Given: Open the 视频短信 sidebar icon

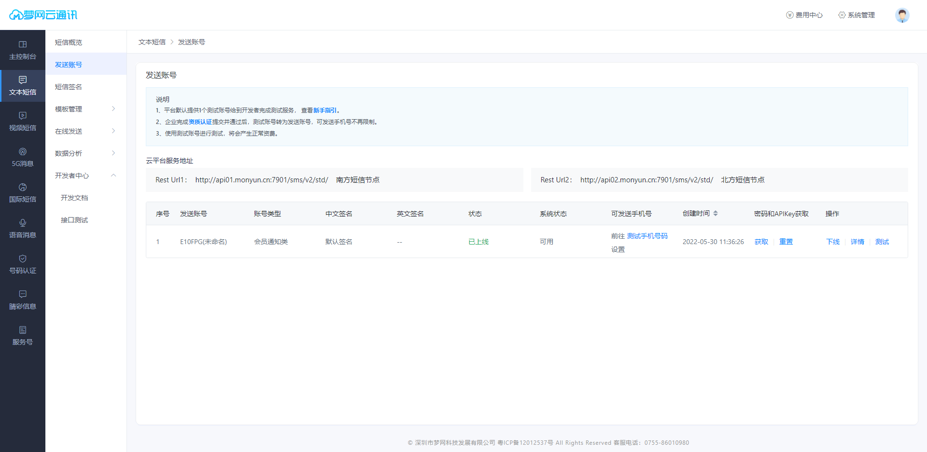Looking at the screenshot, I should click(x=23, y=116).
